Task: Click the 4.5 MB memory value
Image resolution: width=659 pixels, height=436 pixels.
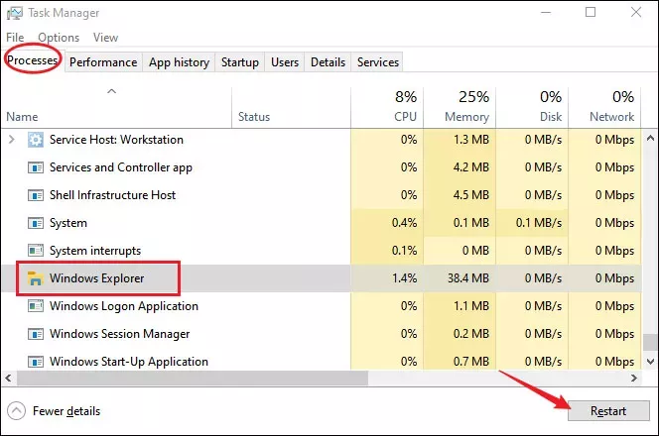Action: [471, 195]
